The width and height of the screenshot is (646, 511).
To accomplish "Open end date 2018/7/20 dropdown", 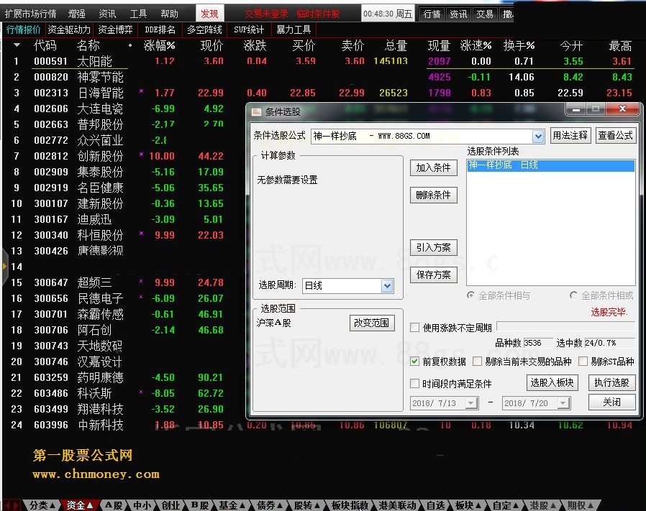I will 563,403.
